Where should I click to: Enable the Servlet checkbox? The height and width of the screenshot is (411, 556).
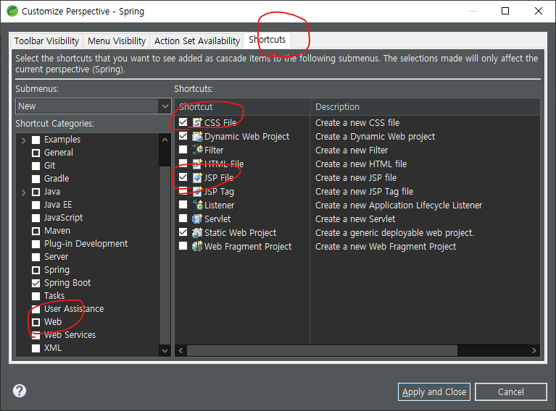pyautogui.click(x=183, y=219)
